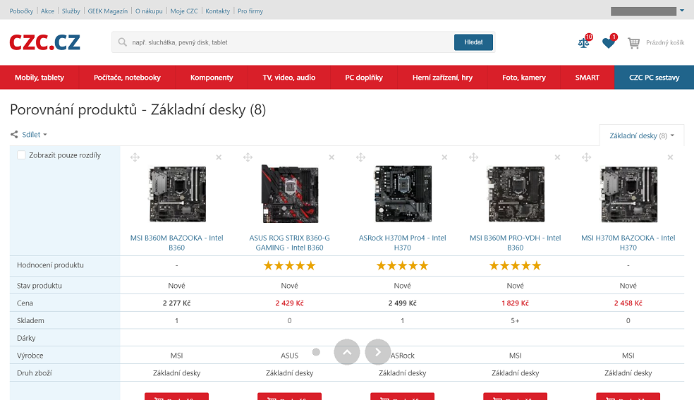The width and height of the screenshot is (694, 400).
Task: Open the Akce link
Action: (47, 11)
